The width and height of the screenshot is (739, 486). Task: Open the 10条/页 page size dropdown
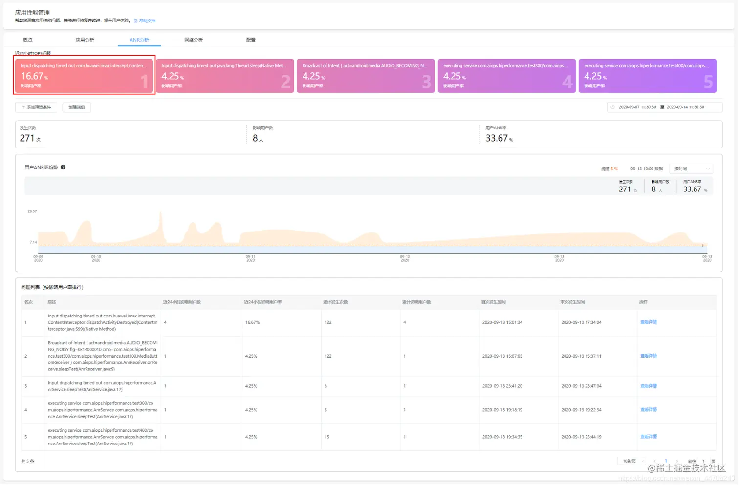631,461
